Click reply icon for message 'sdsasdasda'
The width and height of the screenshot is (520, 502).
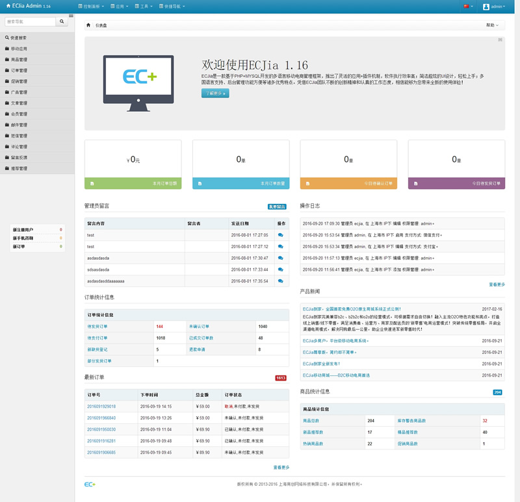280,270
